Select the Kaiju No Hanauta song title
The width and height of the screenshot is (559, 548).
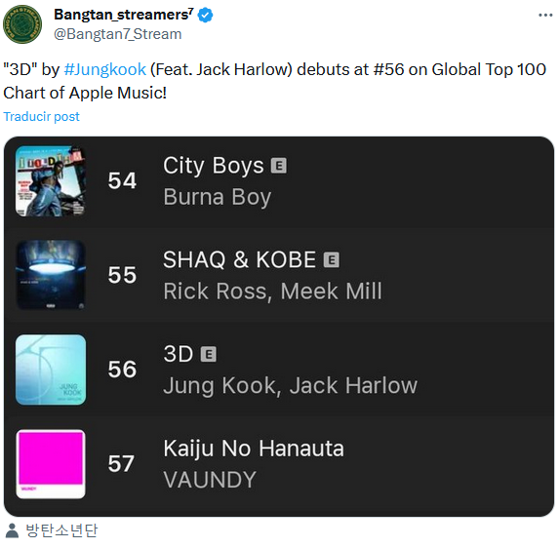(x=254, y=449)
